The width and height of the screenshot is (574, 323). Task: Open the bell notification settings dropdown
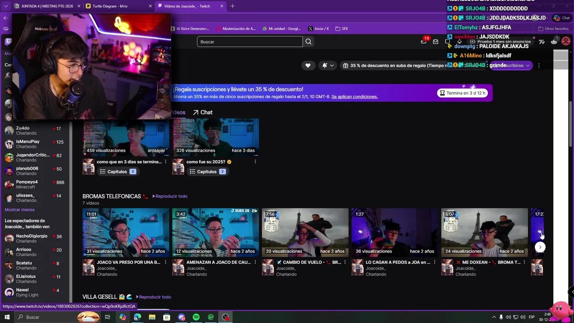(328, 65)
